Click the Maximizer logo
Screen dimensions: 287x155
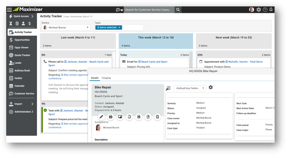(x=28, y=9)
